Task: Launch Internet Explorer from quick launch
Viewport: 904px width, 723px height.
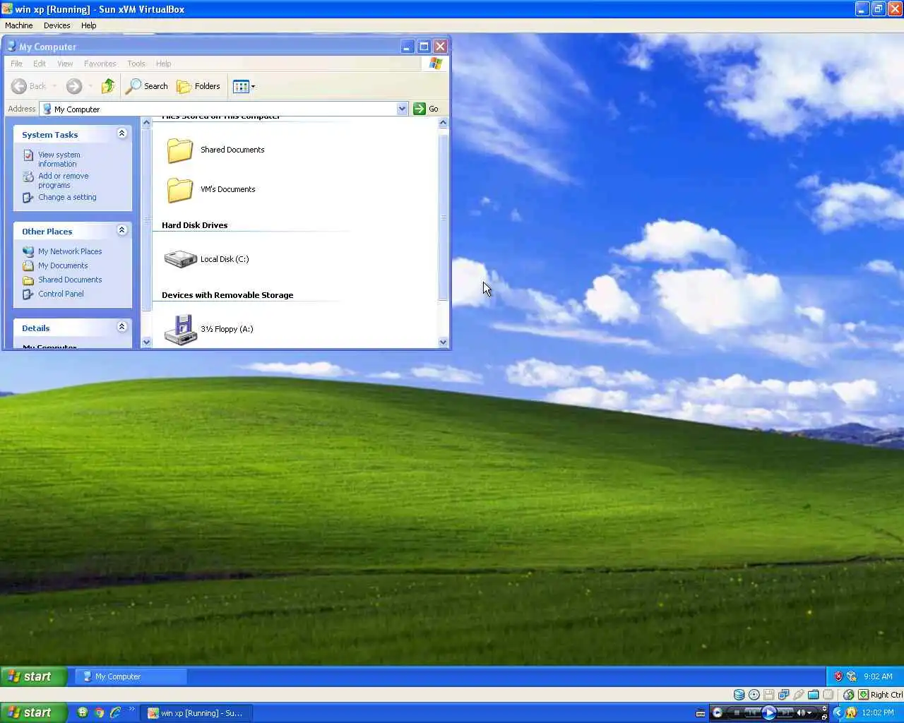Action: point(115,712)
